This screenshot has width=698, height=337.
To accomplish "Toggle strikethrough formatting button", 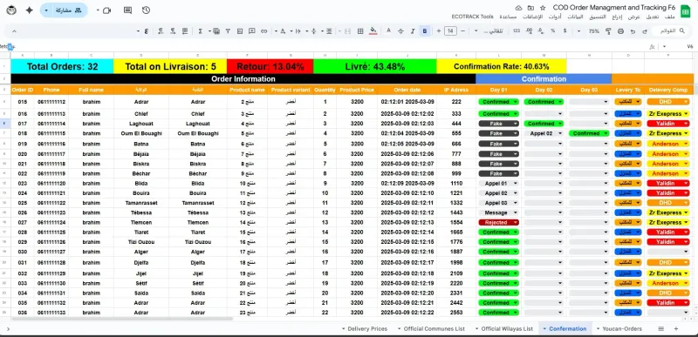I will [x=400, y=31].
